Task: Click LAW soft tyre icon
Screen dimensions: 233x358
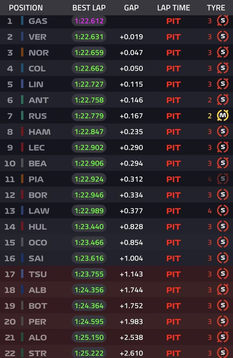Action: 223,211
